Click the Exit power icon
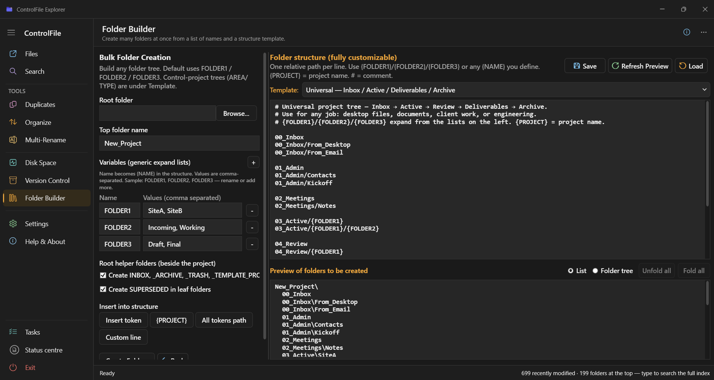 (13, 367)
